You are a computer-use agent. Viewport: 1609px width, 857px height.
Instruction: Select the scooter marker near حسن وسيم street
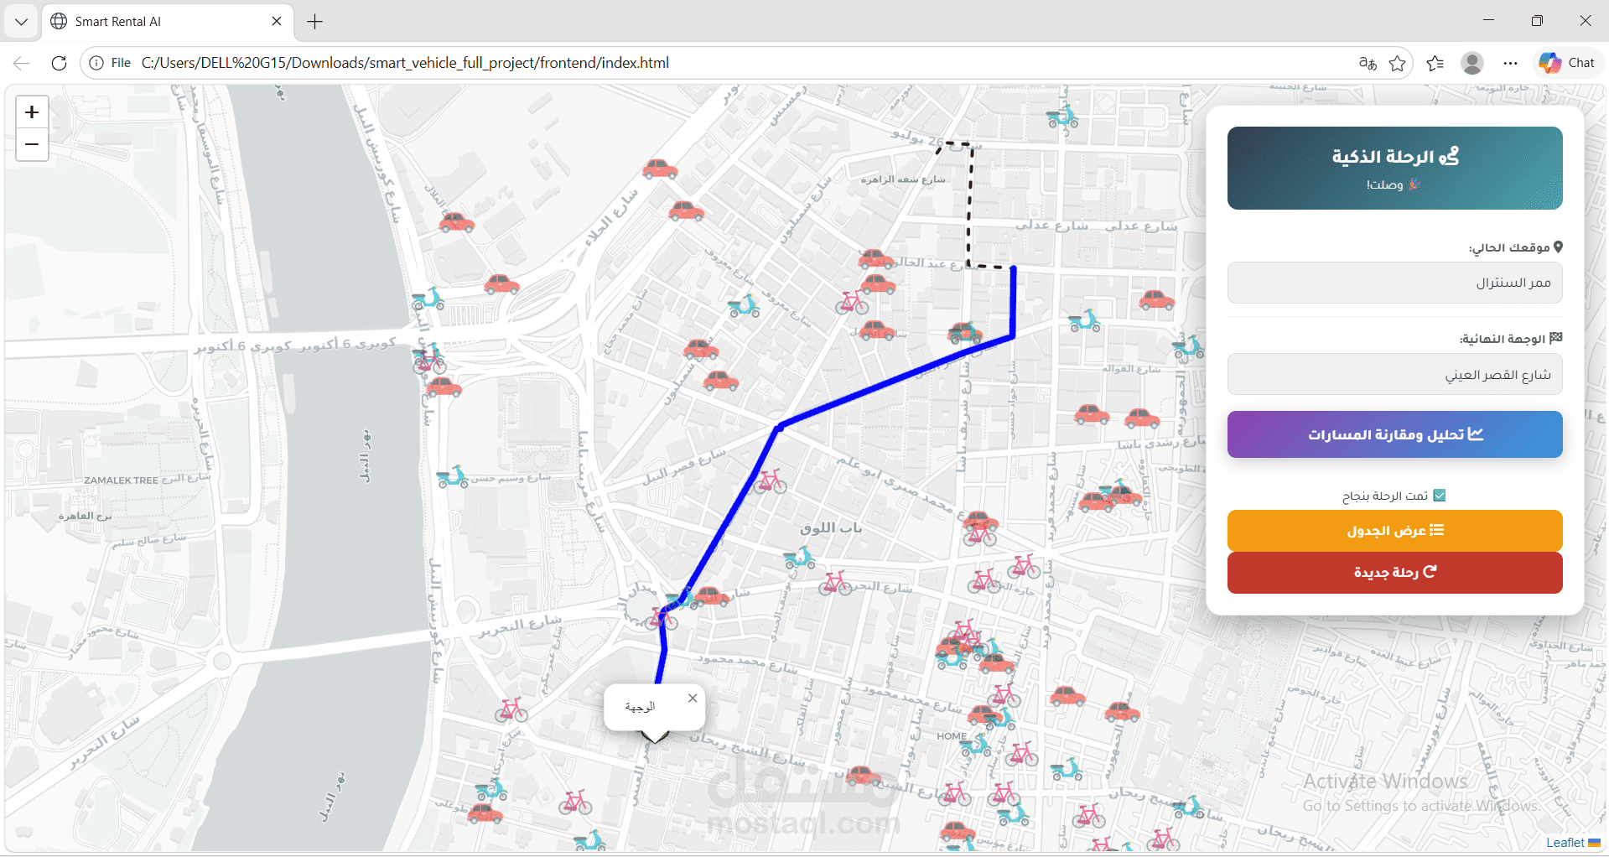pos(453,476)
